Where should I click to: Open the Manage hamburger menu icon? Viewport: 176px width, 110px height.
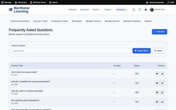tap(2, 2)
